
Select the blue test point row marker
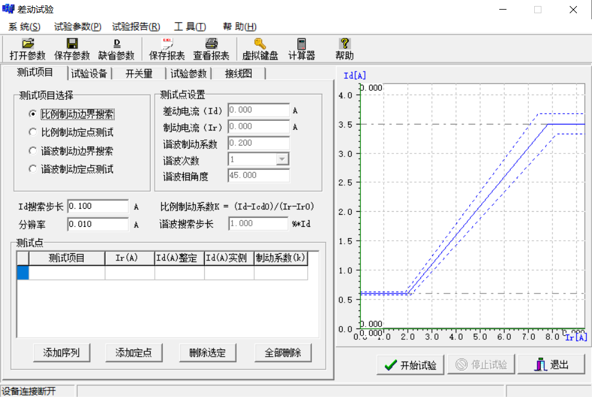point(23,272)
